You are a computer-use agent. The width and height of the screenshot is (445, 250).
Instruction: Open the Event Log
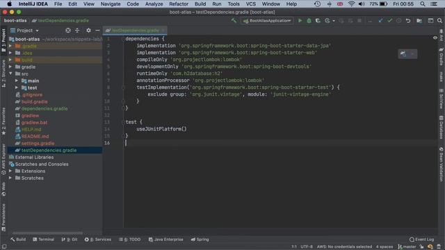[x=422, y=240]
